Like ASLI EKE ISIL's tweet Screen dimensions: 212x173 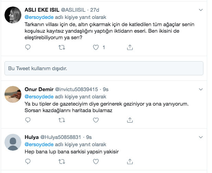(x=96, y=47)
